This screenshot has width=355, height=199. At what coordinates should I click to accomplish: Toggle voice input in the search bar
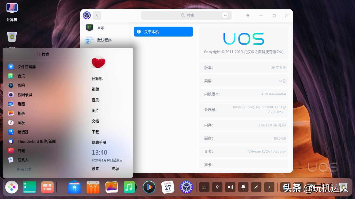(225, 15)
